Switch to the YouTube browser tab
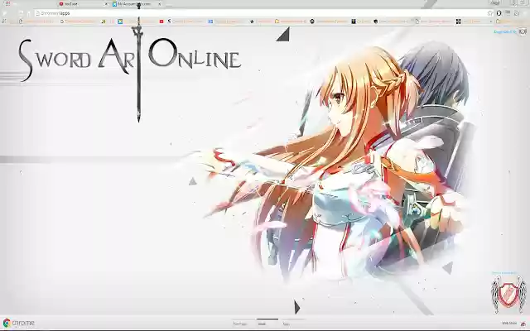This screenshot has width=530, height=331. click(81, 4)
